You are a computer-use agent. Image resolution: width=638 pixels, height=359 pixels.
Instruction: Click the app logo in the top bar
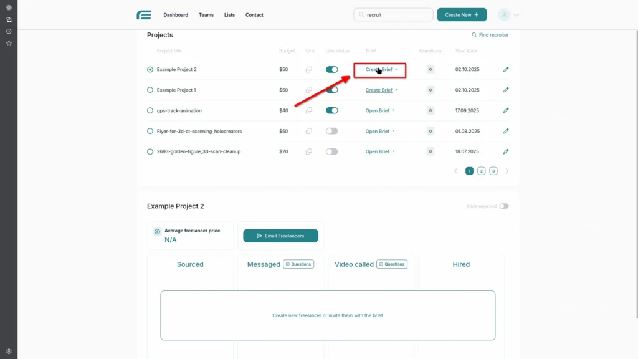pyautogui.click(x=143, y=14)
